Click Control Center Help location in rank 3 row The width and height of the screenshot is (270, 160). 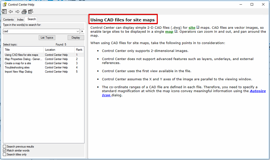pyautogui.click(x=56, y=63)
